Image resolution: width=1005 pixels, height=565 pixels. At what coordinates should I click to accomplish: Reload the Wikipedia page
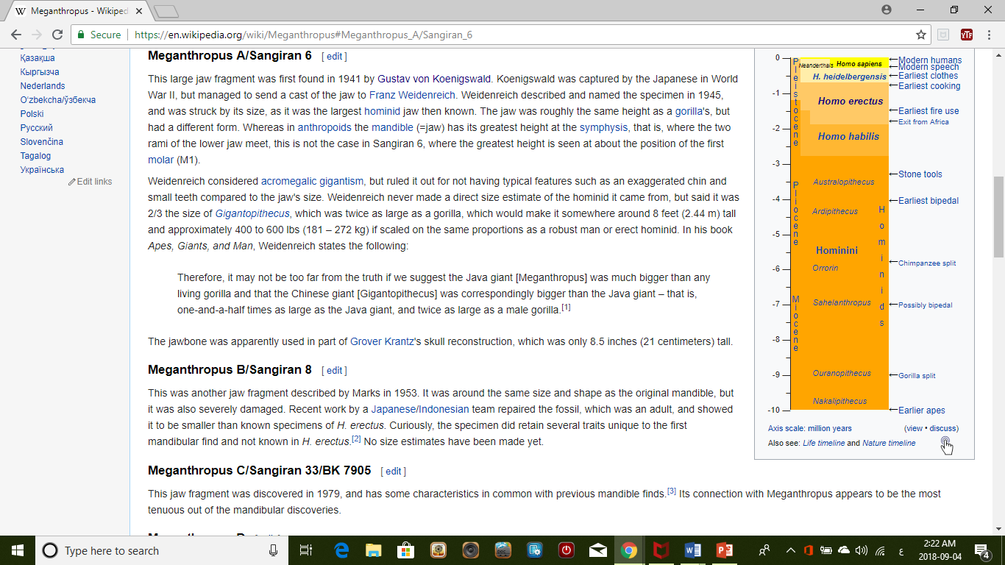(x=57, y=35)
